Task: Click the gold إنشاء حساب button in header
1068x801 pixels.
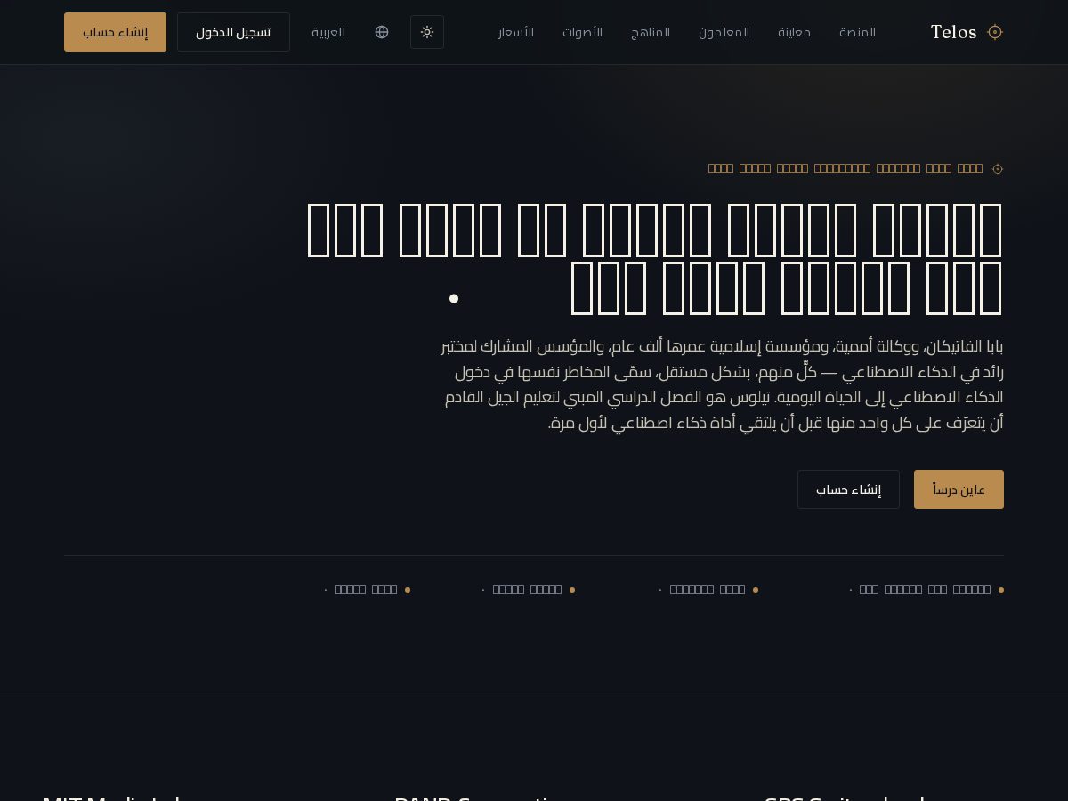Action: [x=115, y=32]
